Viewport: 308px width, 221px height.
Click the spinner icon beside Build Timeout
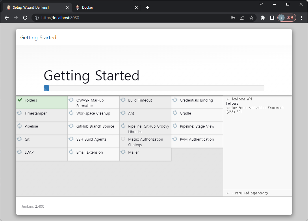click(123, 100)
